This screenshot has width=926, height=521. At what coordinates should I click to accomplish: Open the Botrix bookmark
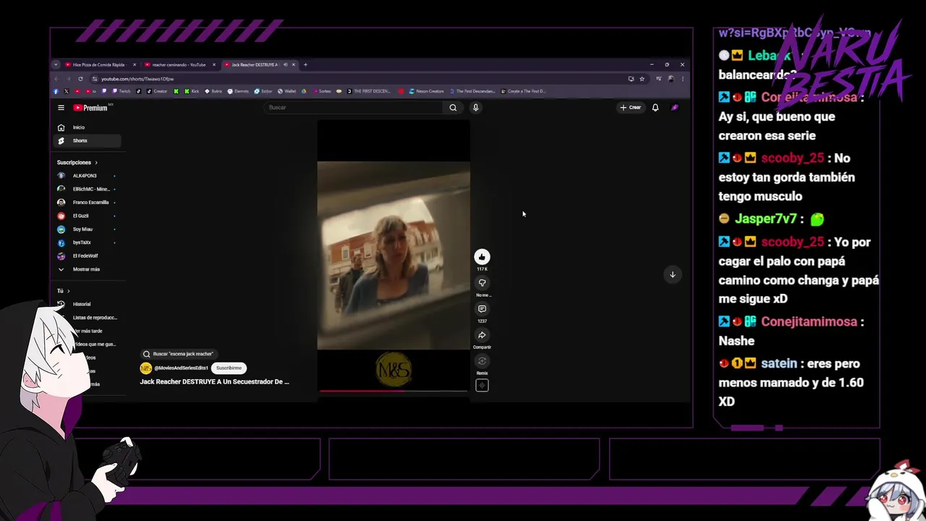[213, 91]
